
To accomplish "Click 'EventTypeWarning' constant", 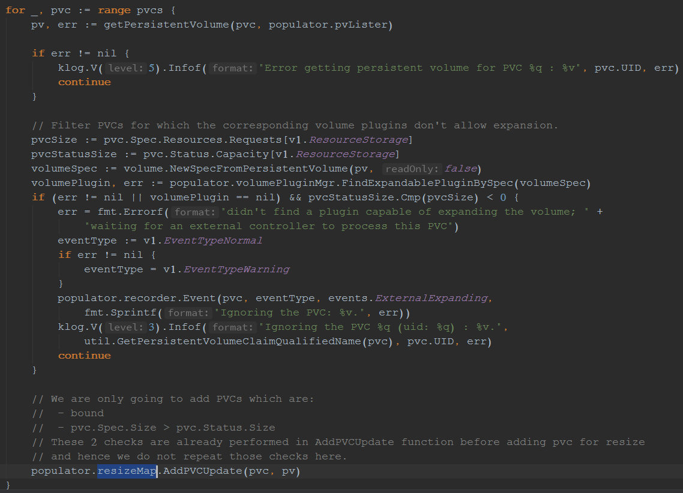I will click(x=236, y=269).
